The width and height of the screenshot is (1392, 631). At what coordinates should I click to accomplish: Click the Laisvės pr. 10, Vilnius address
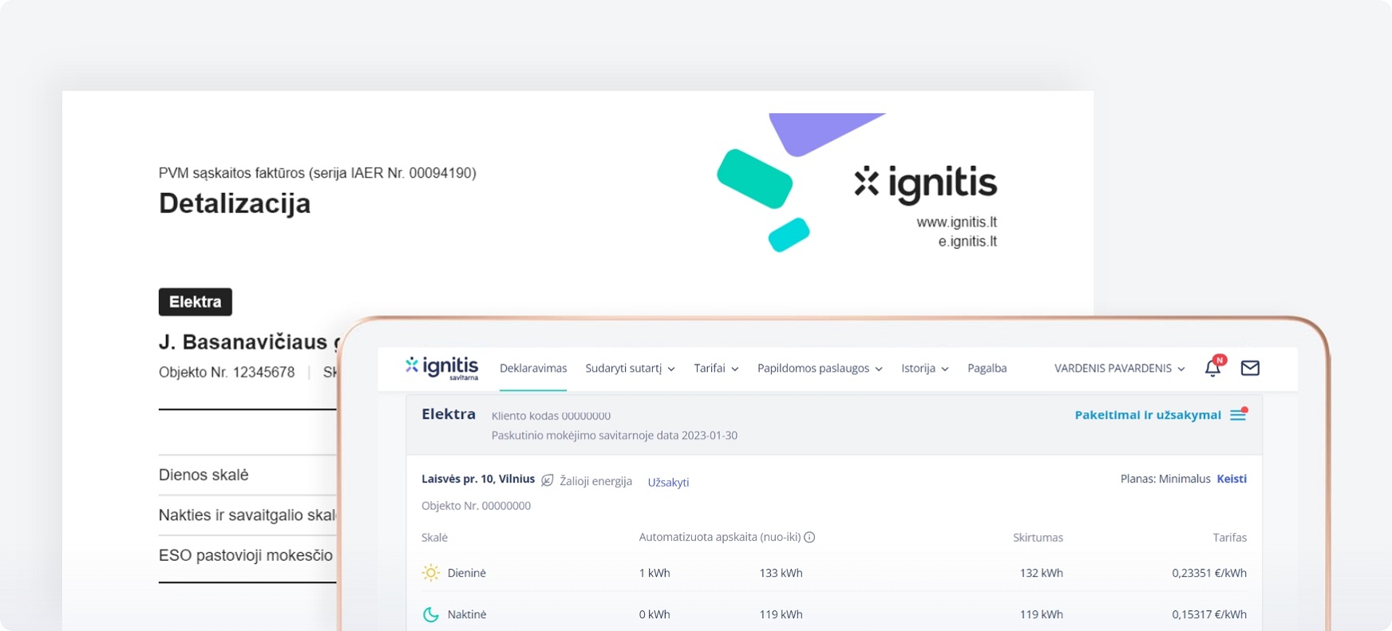click(x=478, y=479)
